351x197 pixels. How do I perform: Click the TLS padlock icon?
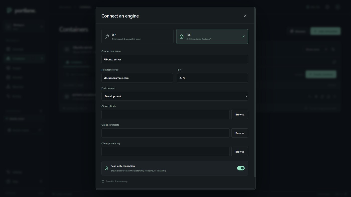(x=181, y=37)
